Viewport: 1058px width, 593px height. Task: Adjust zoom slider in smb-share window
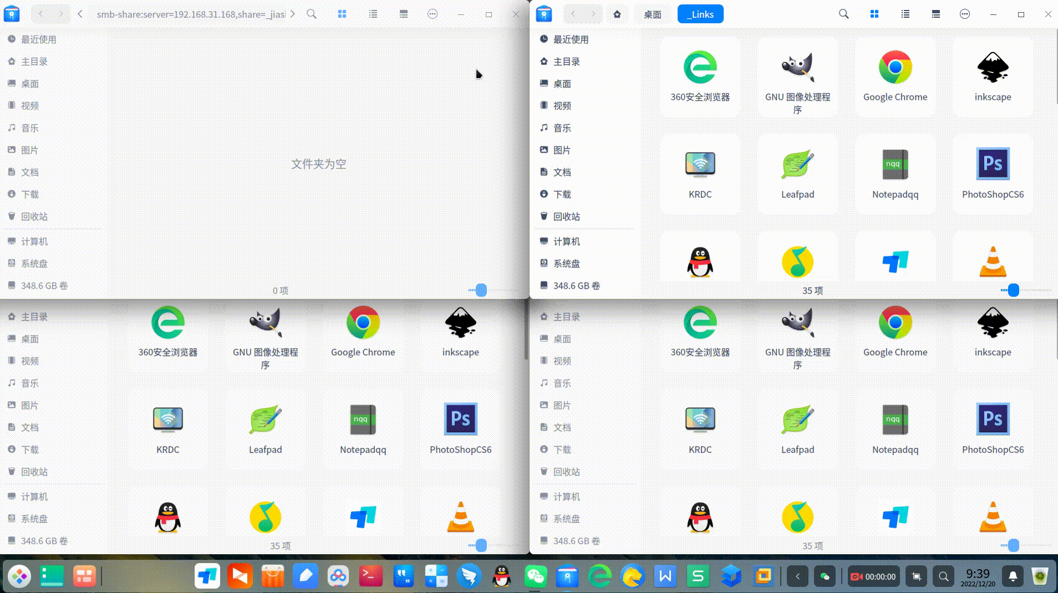481,290
